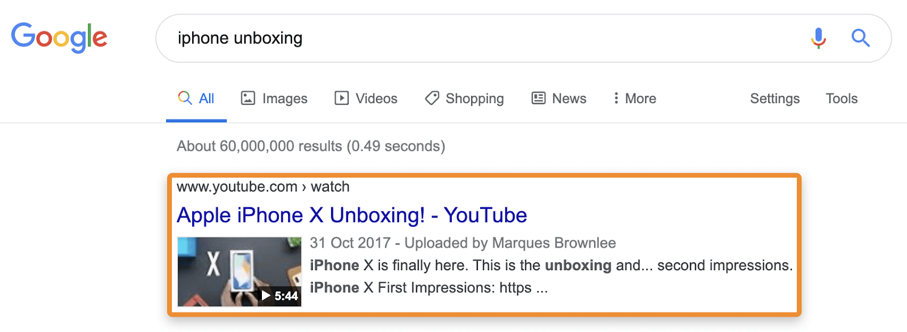The height and width of the screenshot is (332, 907).
Task: Select the Images search icon
Action: pyautogui.click(x=248, y=98)
